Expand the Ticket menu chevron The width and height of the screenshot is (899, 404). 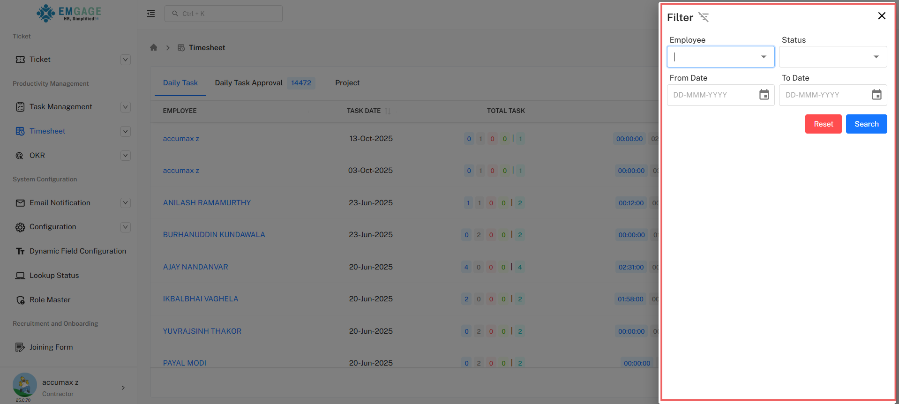[125, 60]
